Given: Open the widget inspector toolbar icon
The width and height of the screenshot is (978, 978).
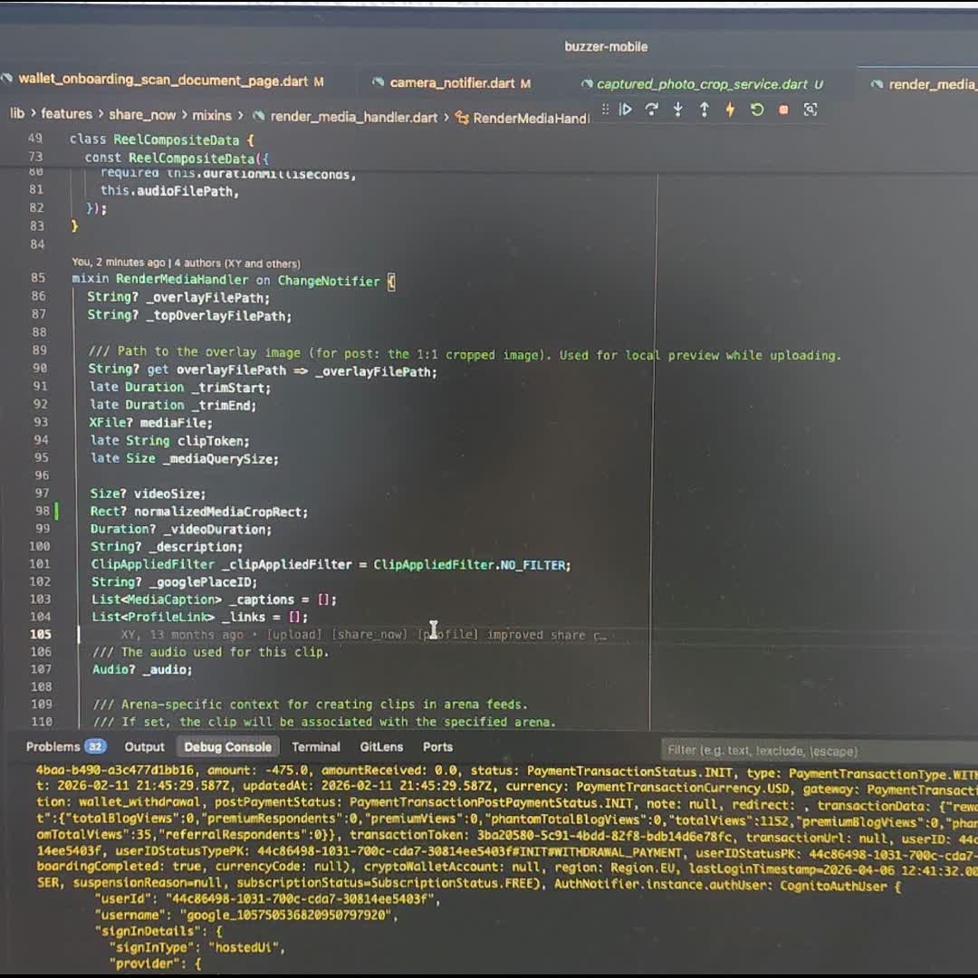Looking at the screenshot, I should (810, 110).
